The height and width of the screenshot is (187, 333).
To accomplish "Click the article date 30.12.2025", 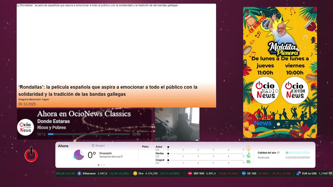I will [x=27, y=104].
